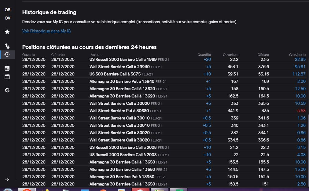This screenshot has height=191, width=309.
Task: Click the OV sidebar item
Action: point(7,18)
